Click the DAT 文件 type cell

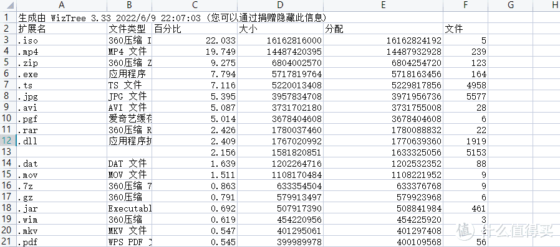tap(129, 164)
